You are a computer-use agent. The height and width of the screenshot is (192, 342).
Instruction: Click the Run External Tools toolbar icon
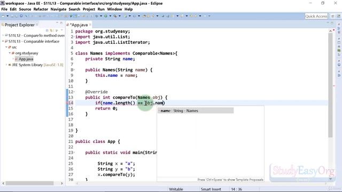tap(115, 16)
